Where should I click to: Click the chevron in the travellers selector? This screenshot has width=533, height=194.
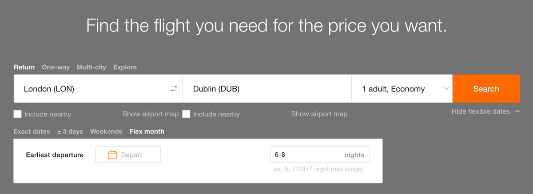click(446, 89)
